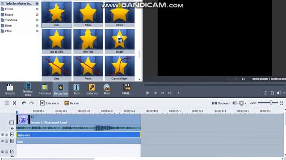
Task: Click the Duración button
Action: click(72, 103)
